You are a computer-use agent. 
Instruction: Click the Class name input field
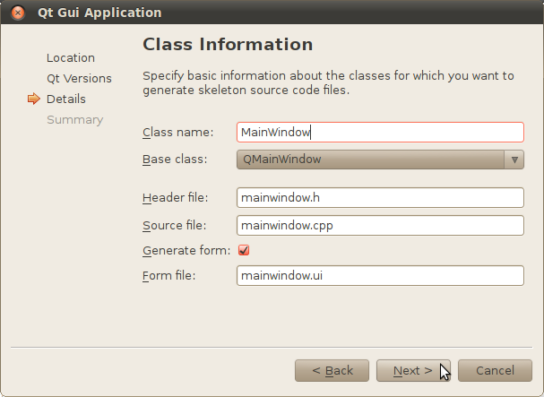click(380, 133)
